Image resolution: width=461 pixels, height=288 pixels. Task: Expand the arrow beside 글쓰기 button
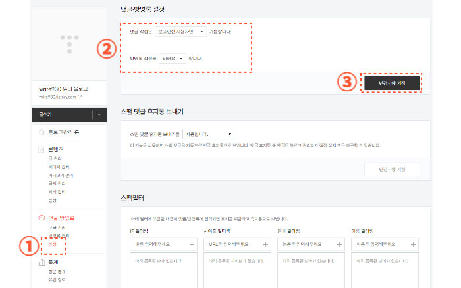point(99,115)
